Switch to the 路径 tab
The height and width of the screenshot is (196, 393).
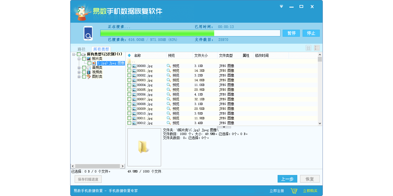pyautogui.click(x=81, y=49)
